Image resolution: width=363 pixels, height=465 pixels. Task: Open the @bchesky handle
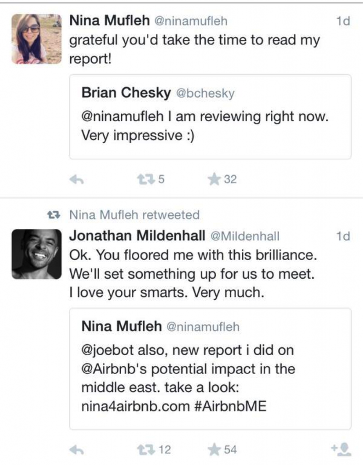(x=205, y=94)
